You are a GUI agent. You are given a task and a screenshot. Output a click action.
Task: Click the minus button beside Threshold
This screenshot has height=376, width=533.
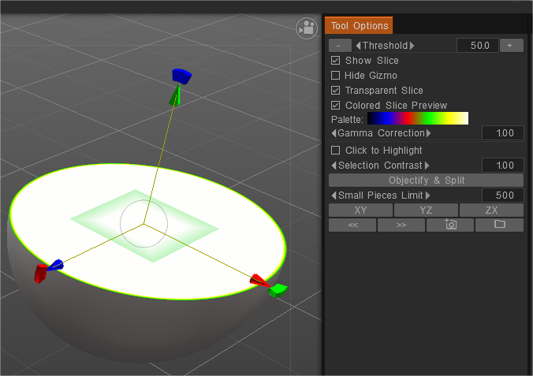tap(339, 46)
